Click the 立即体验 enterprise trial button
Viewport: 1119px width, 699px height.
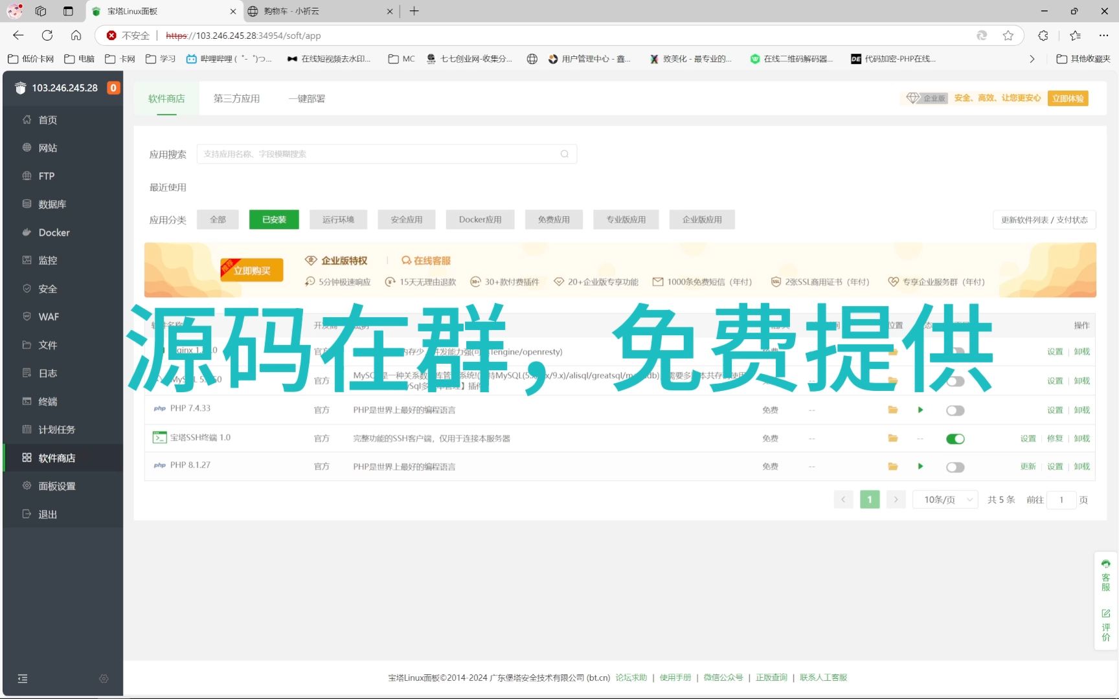(x=1067, y=98)
